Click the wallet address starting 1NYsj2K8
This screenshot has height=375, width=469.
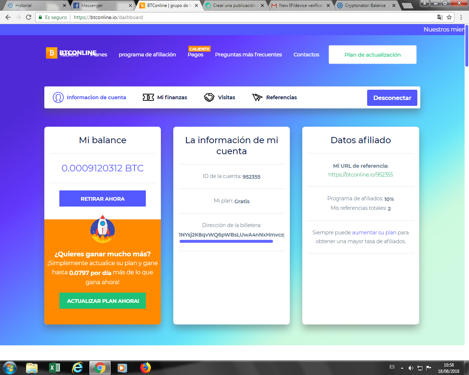coord(232,235)
